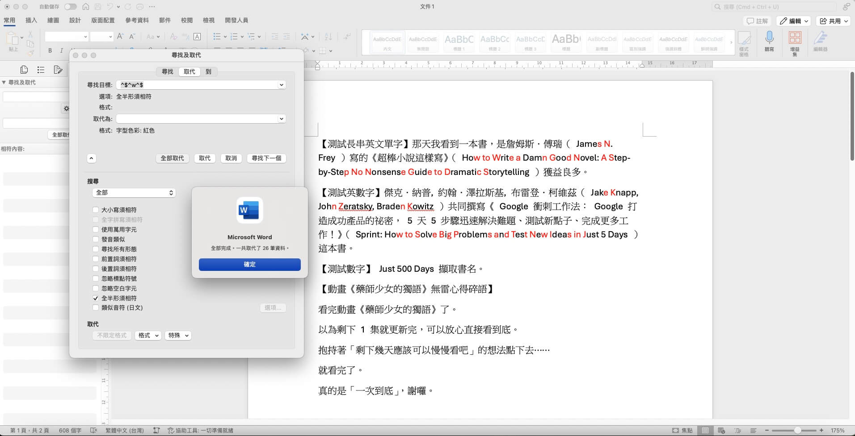The width and height of the screenshot is (855, 436).
Task: Toggle the AutoSave switch
Action: 71,7
